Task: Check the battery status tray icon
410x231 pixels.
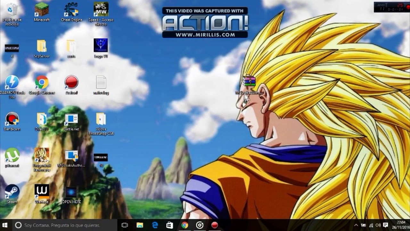Action: tap(364, 225)
